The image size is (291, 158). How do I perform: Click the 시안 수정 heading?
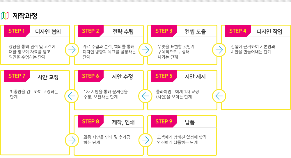click(x=123, y=77)
